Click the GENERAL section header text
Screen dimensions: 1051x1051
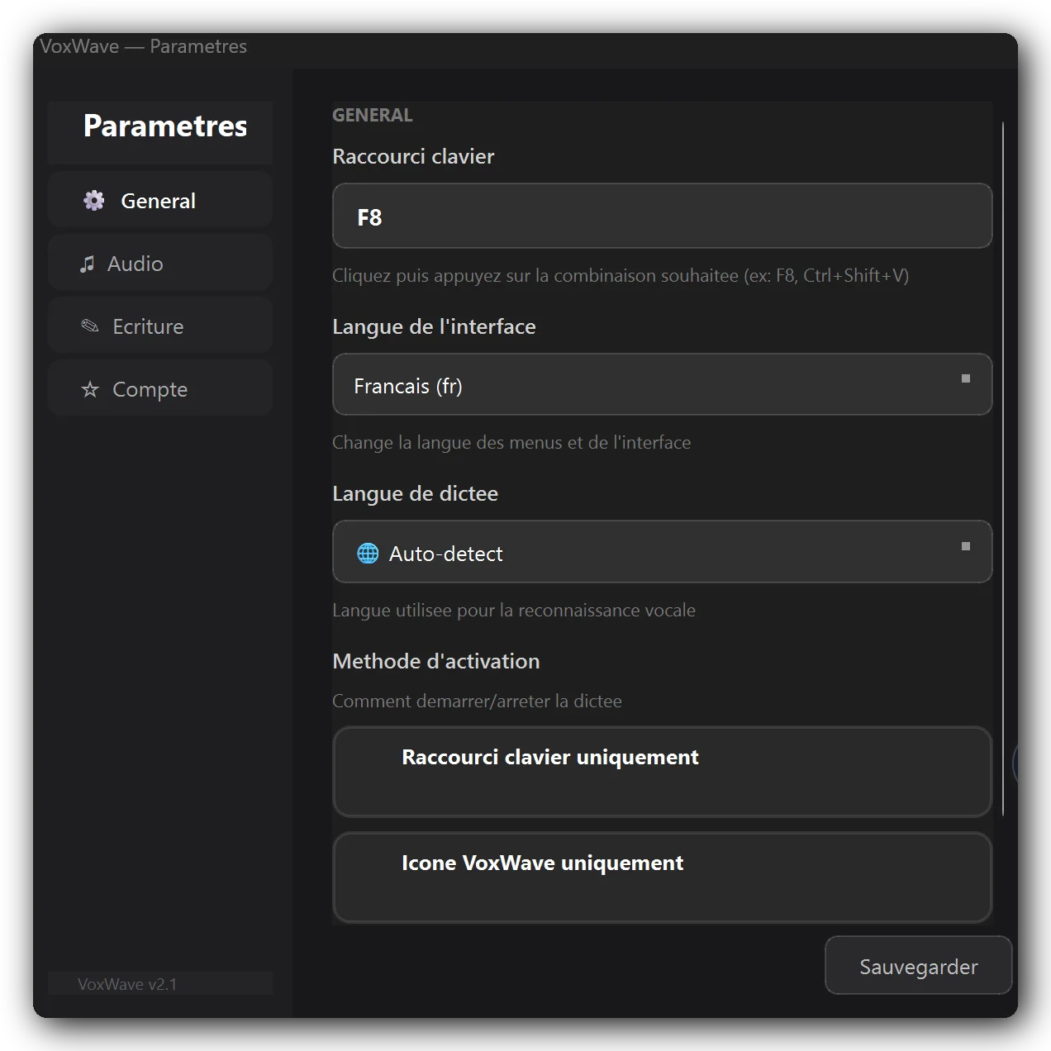(x=372, y=115)
